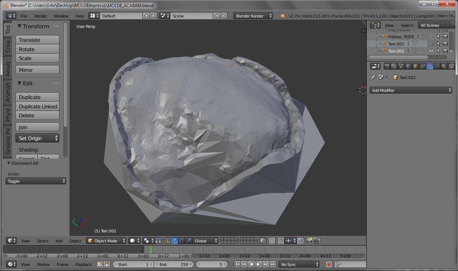Jump to the next keyframe

[265, 264]
